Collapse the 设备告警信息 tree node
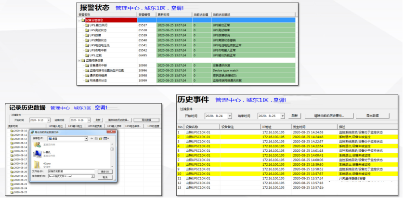This screenshot has height=198, width=403. 79,20
